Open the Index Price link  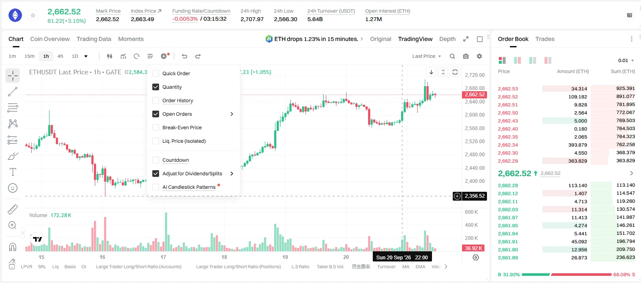point(146,11)
